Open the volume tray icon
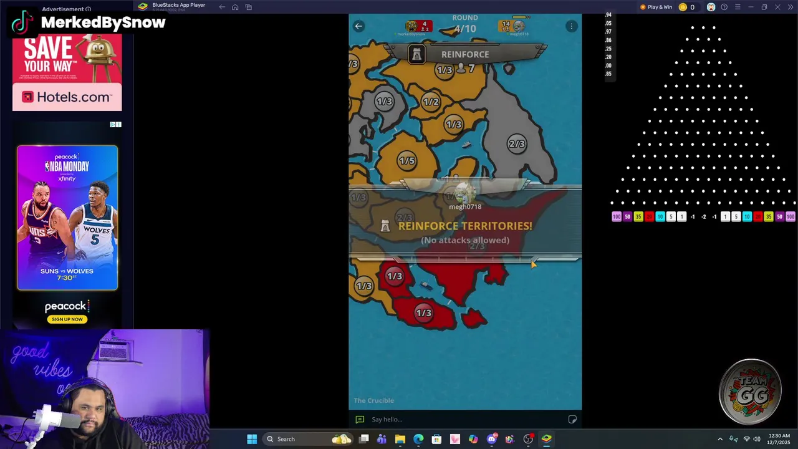Viewport: 798px width, 449px height. tap(757, 439)
